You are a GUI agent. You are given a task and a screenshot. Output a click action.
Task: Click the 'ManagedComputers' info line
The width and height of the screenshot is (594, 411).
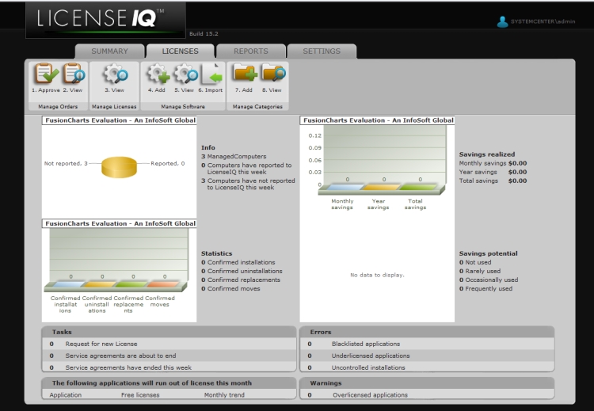[x=234, y=157]
